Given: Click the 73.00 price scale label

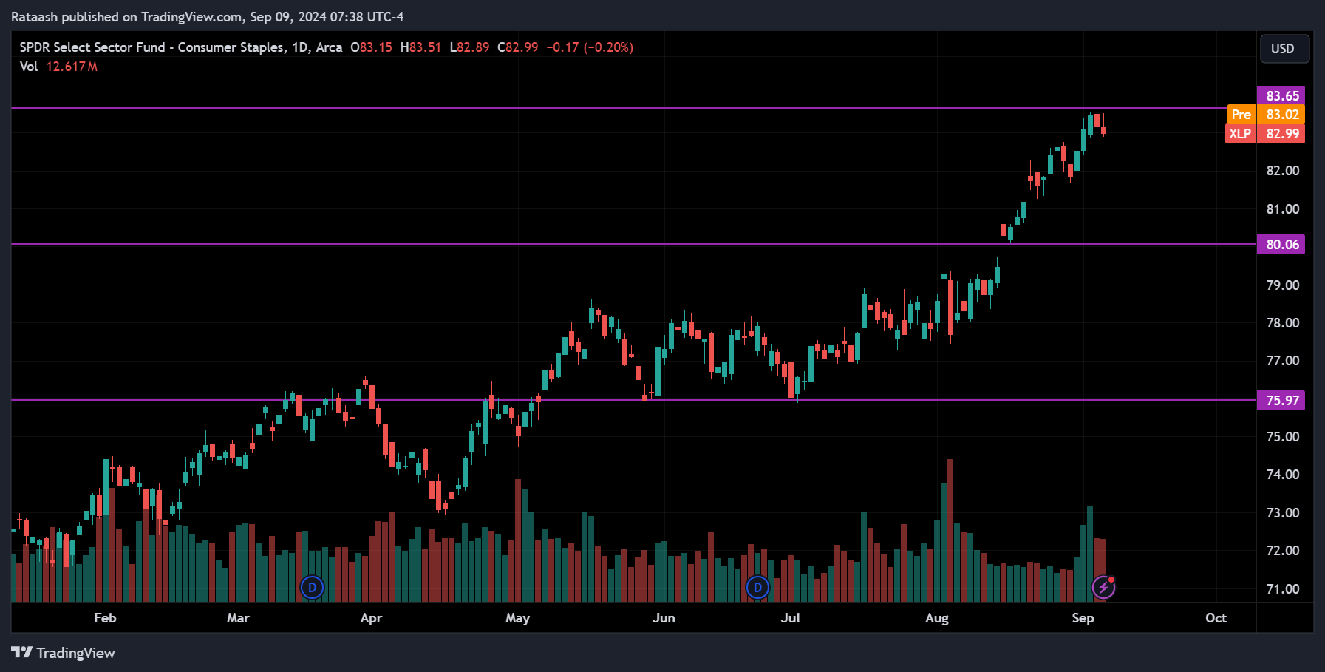Looking at the screenshot, I should click(1283, 513).
